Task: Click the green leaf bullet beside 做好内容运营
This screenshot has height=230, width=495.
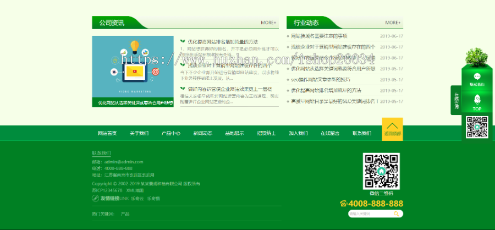Action: [183, 89]
